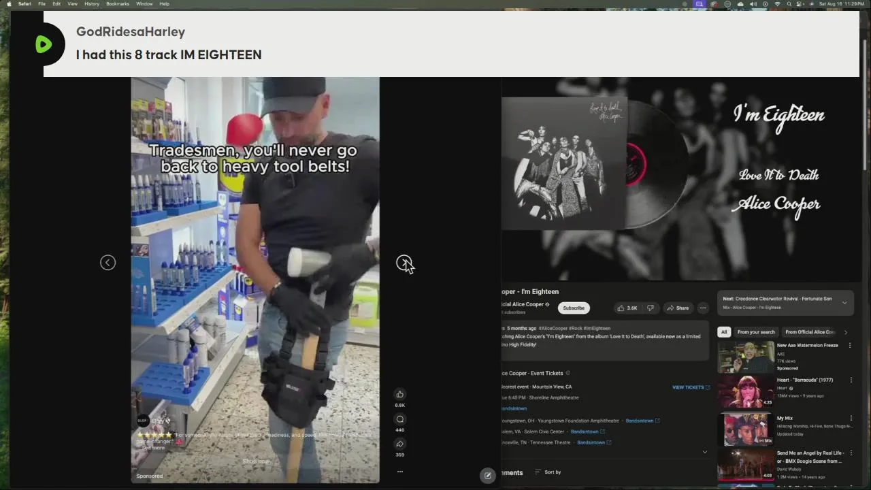Open the History menu
871x490 pixels.
point(92,3)
